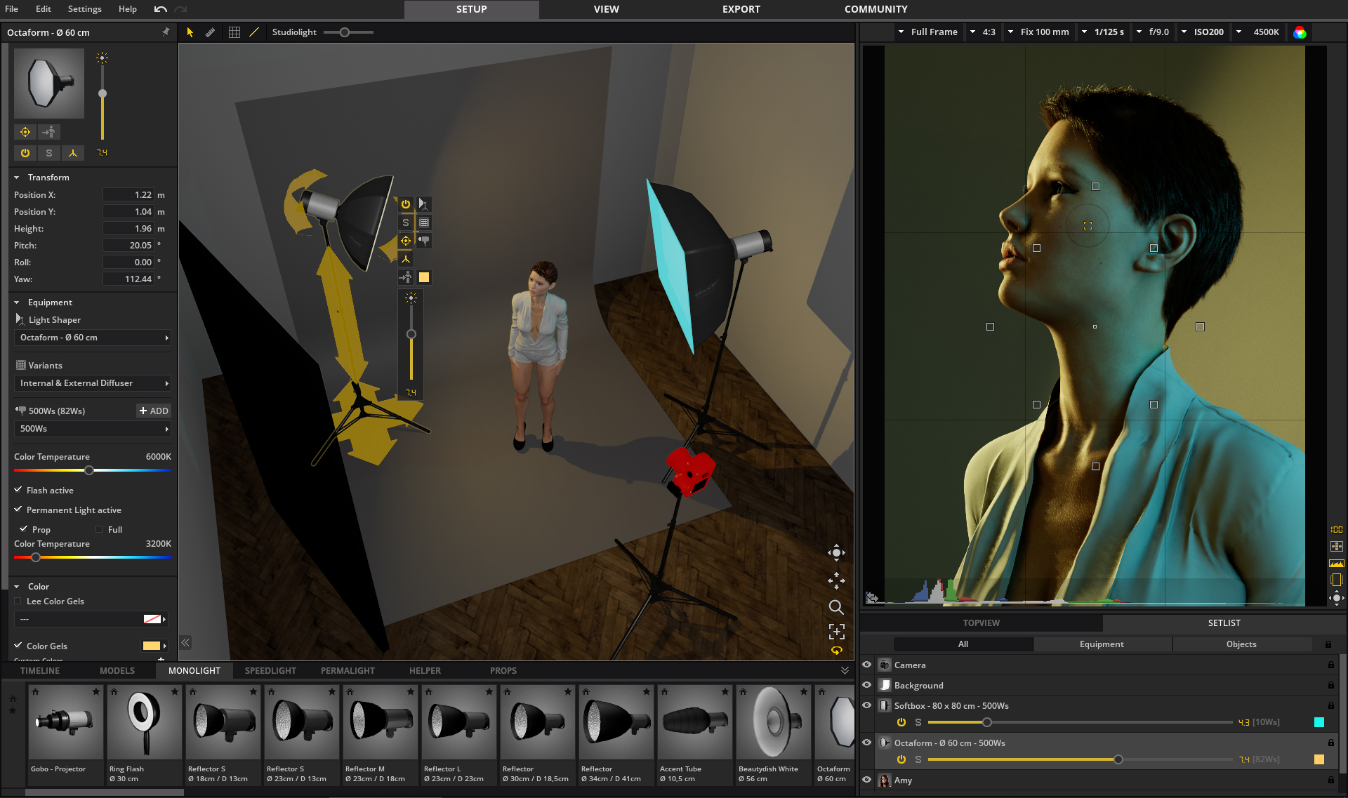Open the 500Ws flash power dropdown
Viewport: 1348px width, 798px height.
[x=92, y=429]
